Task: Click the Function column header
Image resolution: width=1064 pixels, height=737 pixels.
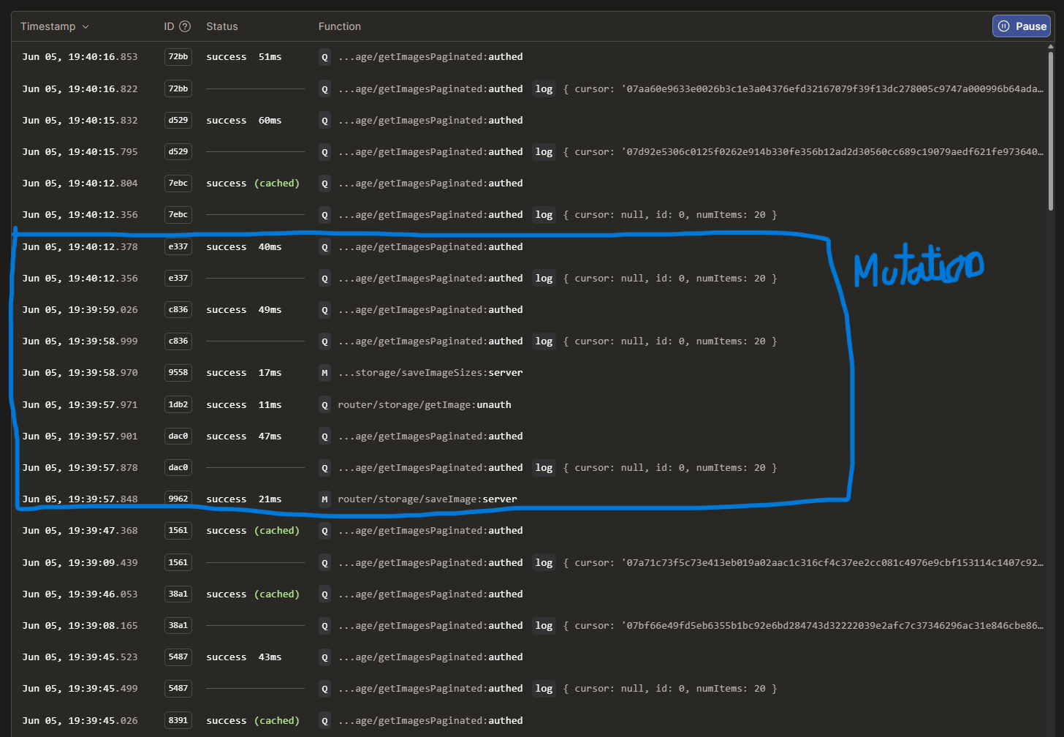Action: 340,26
